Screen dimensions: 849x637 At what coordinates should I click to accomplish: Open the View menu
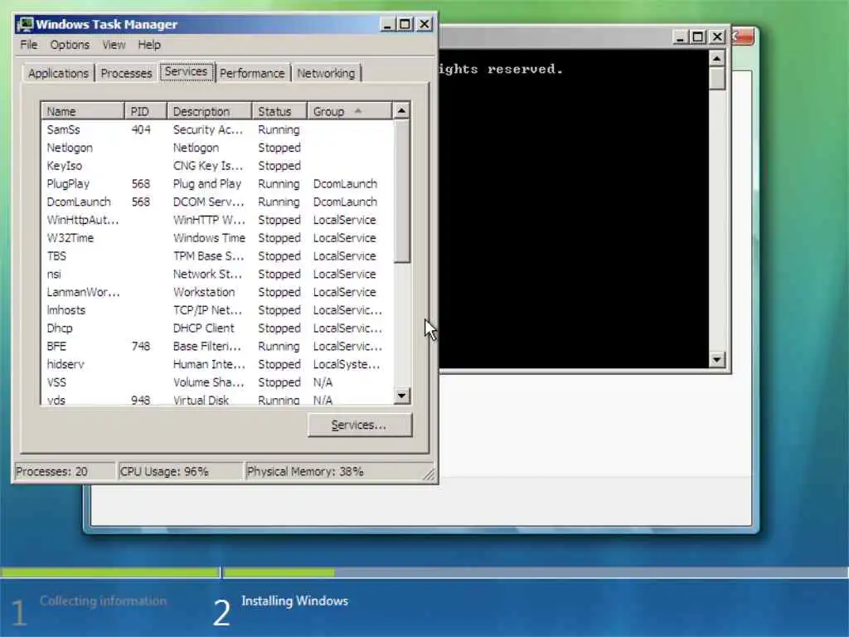coord(114,45)
